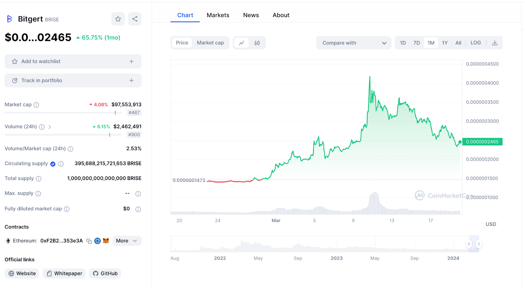525x288 pixels.
Task: Show Market cap info tooltip icon
Action: pos(36,105)
